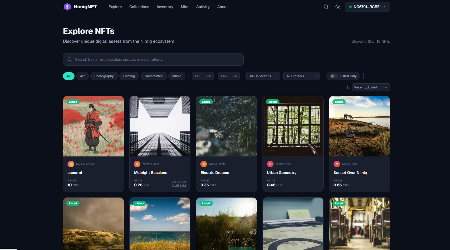Click the Max price input field
The image size is (450, 250).
point(229,76)
